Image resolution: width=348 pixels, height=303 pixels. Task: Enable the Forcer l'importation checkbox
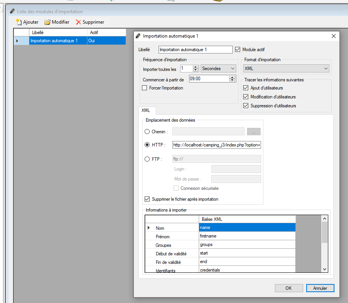[x=145, y=88]
